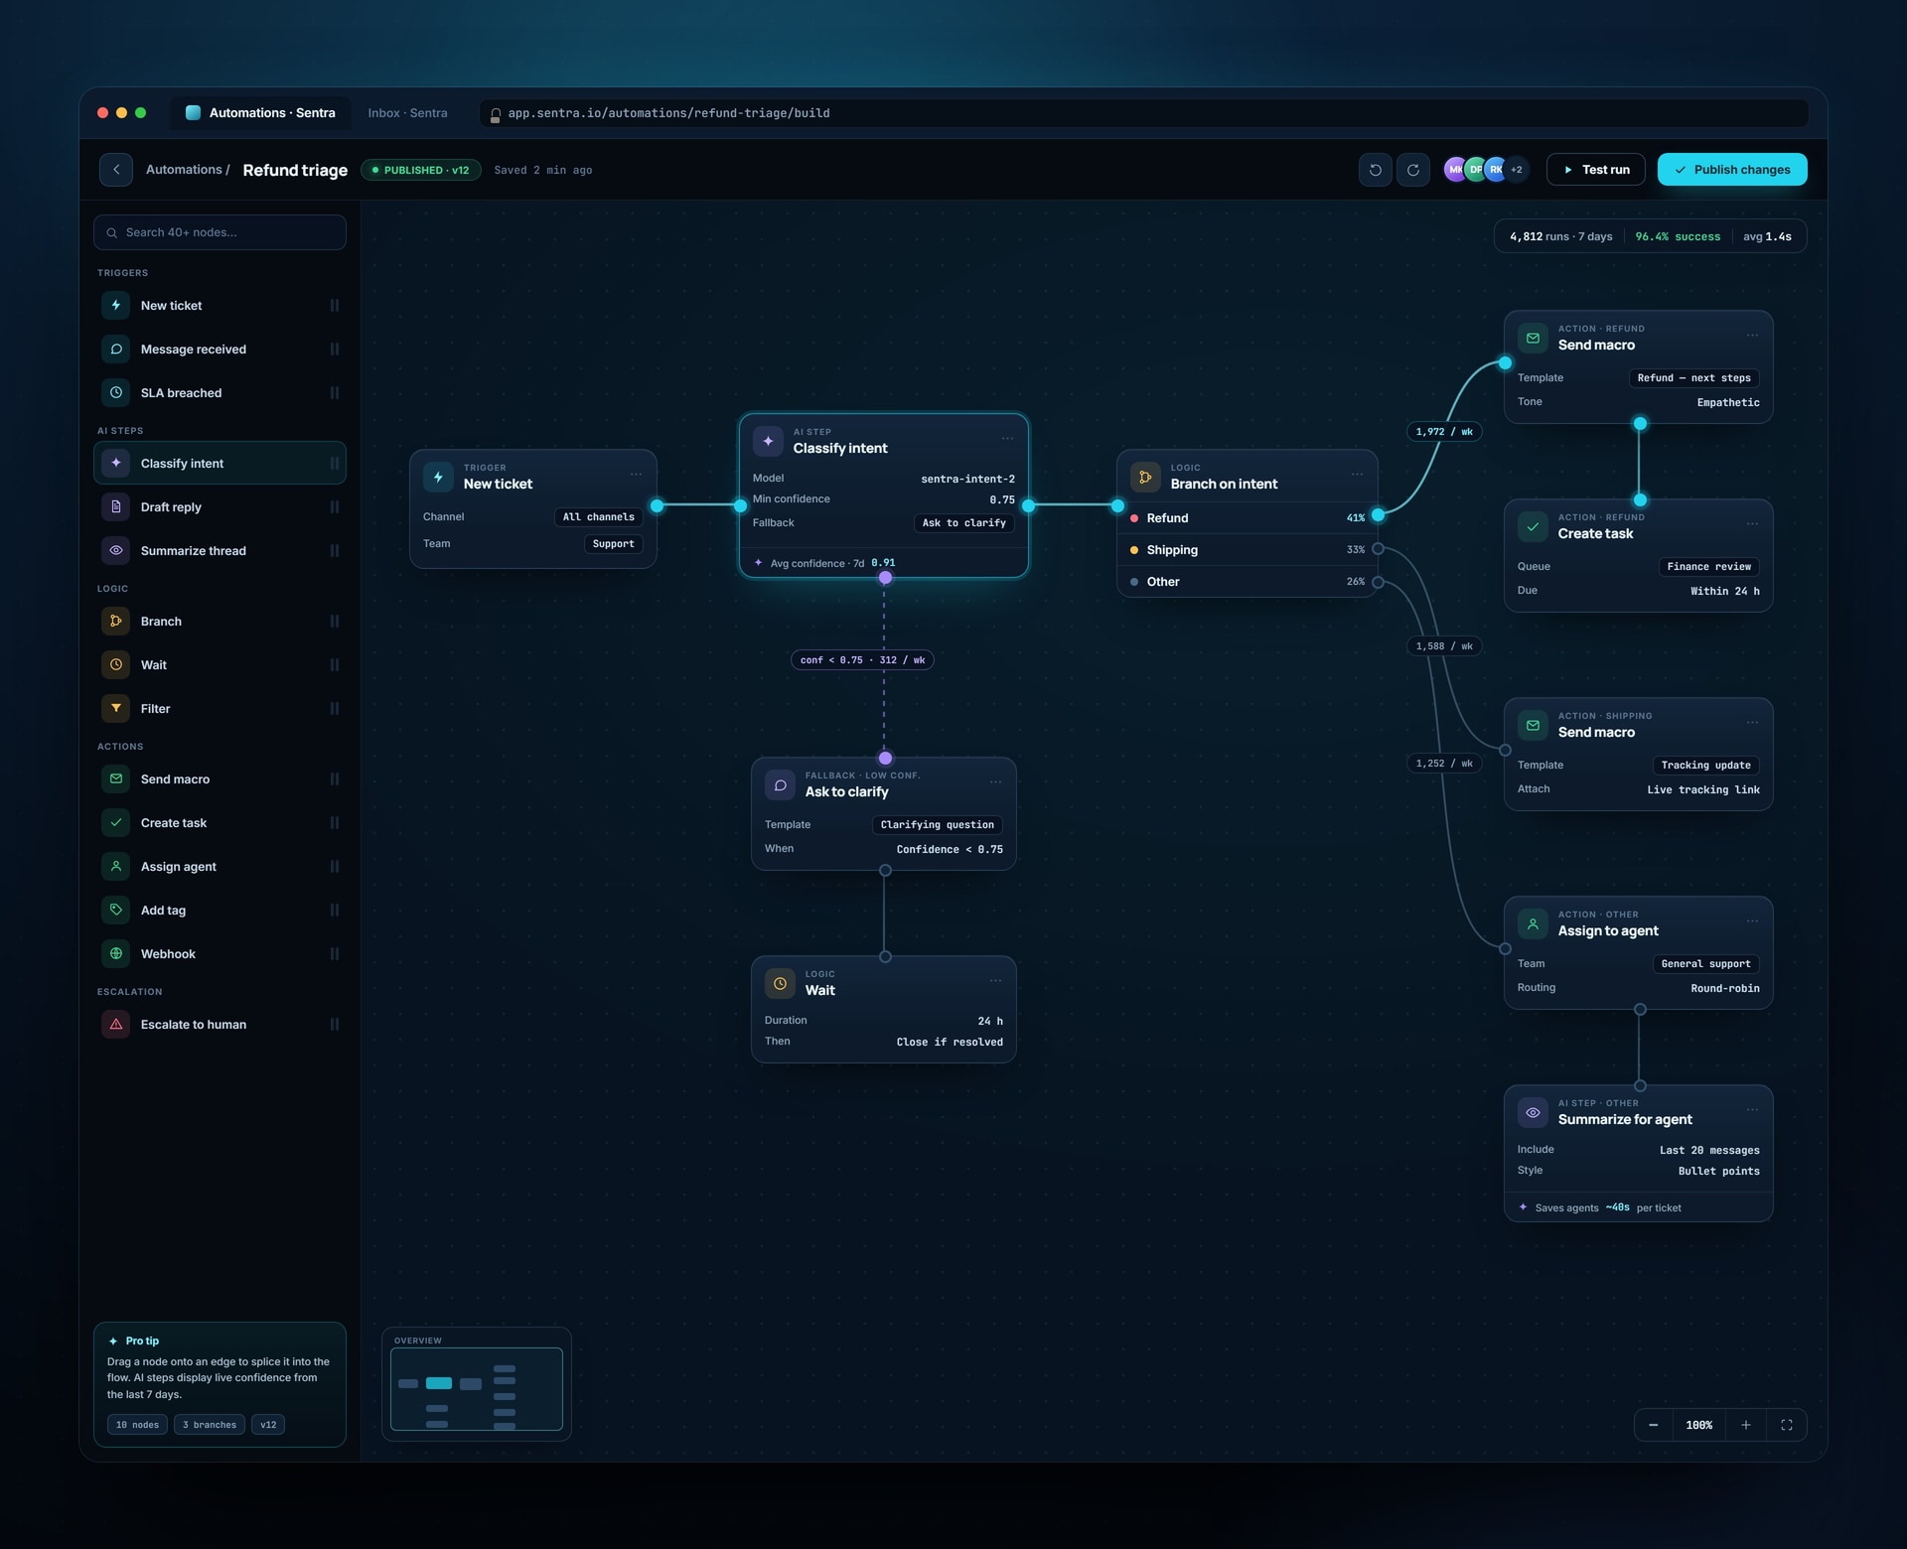
Task: Click the Assign agent person icon in sidebar
Action: [x=116, y=866]
